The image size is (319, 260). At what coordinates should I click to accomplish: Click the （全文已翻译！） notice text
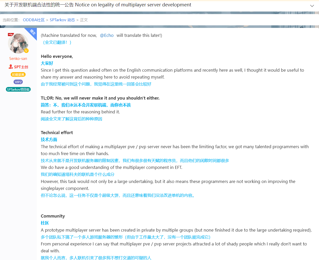(56, 42)
